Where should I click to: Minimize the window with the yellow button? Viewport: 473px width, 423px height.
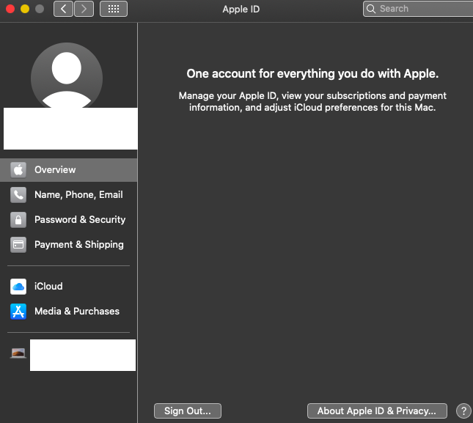point(25,9)
